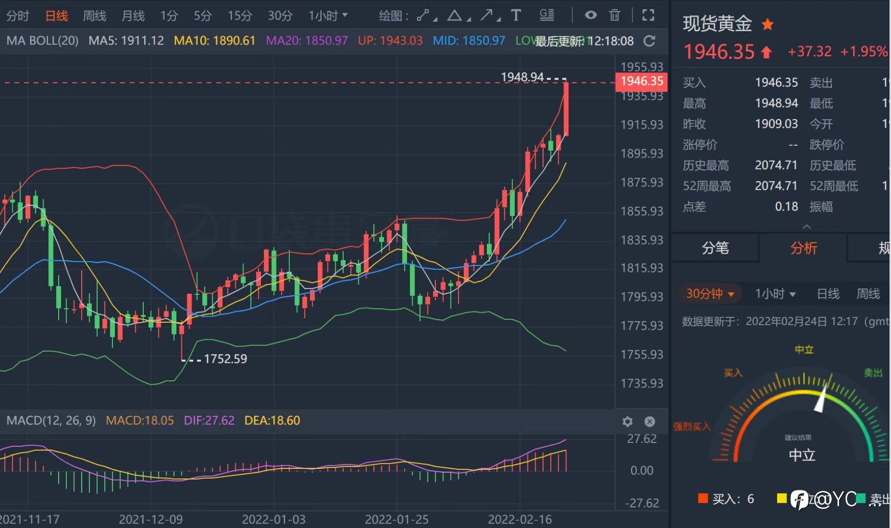Select the line segment drawing tool
Screen dimensions: 891x528
(423, 16)
